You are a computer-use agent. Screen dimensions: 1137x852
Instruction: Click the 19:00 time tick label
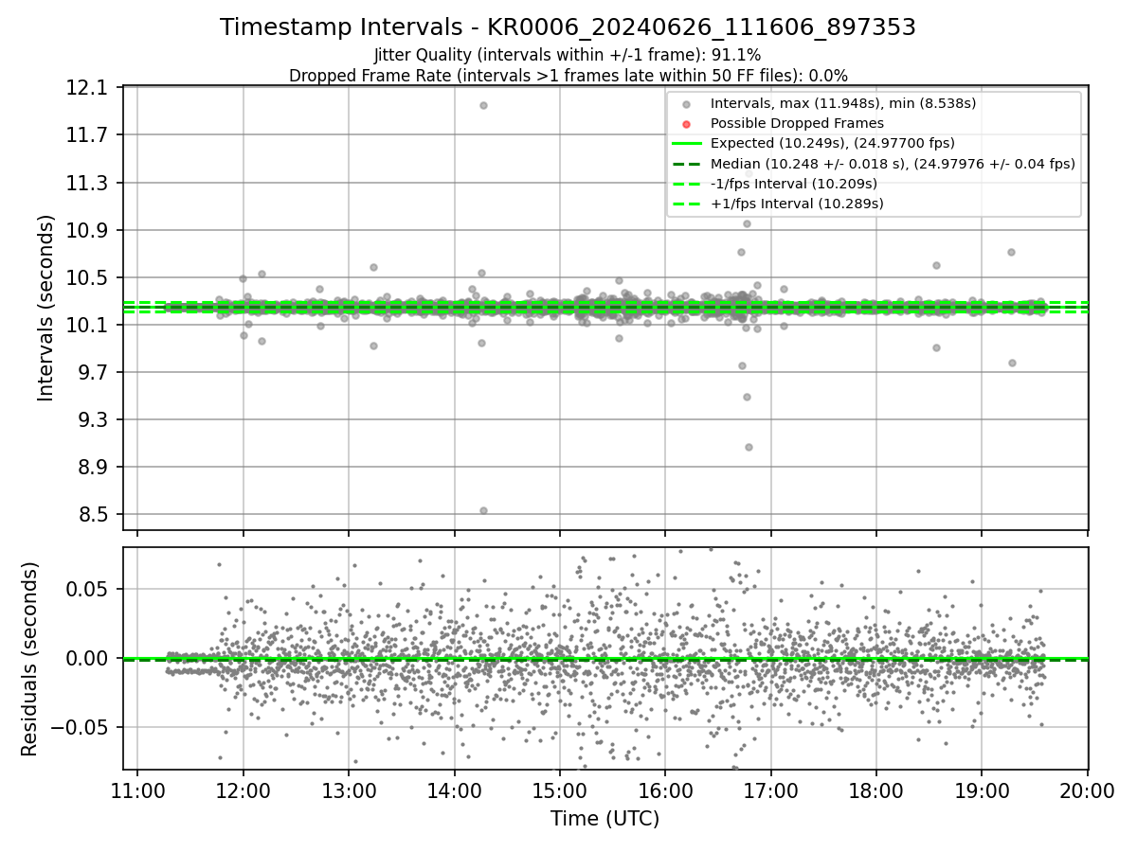coord(982,790)
